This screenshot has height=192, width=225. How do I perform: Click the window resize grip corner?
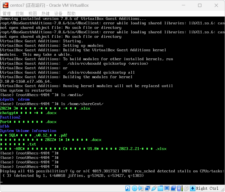222,189
